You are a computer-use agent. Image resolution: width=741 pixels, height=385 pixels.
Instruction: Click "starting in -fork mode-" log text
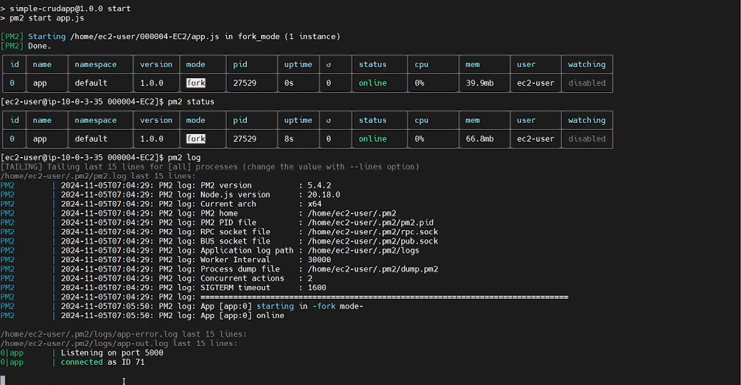pos(310,306)
